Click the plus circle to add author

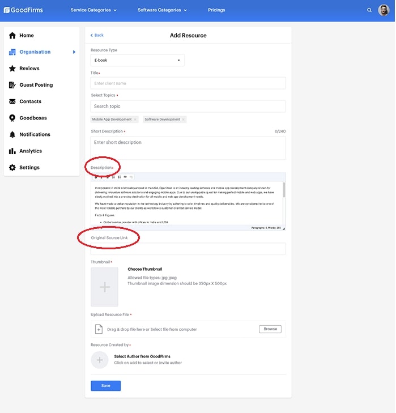100,360
